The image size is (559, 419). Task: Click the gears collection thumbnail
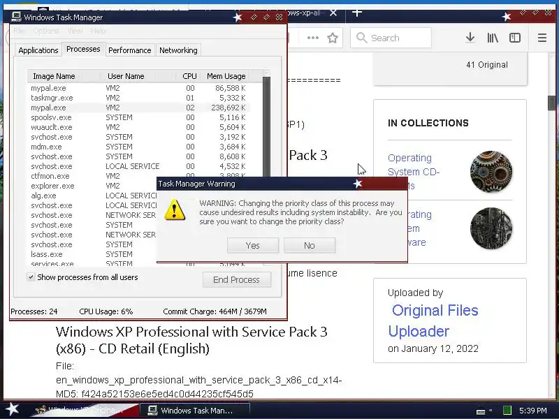[491, 172]
